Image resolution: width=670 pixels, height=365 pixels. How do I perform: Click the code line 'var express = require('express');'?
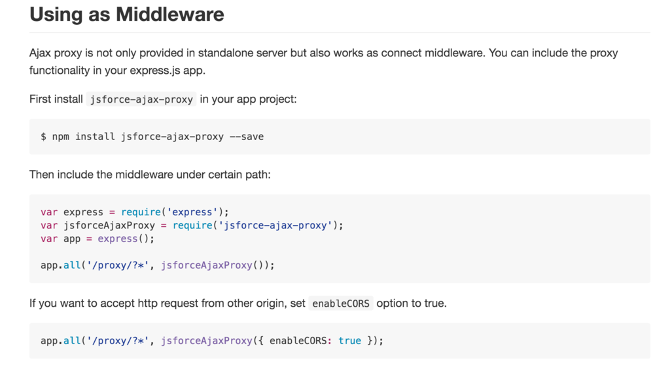point(135,212)
